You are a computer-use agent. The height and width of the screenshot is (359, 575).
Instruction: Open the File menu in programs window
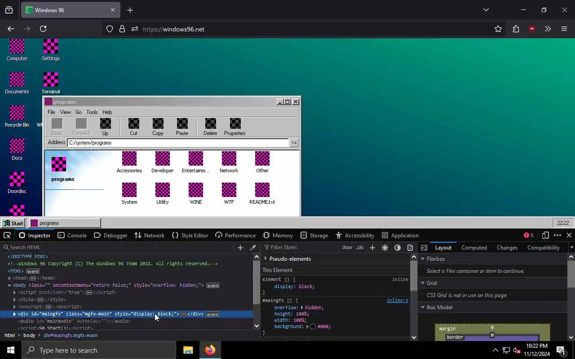click(51, 112)
